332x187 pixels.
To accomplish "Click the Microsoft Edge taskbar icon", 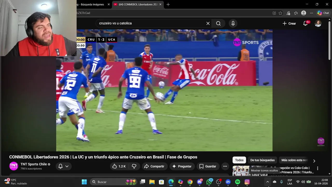I will (x=171, y=182).
